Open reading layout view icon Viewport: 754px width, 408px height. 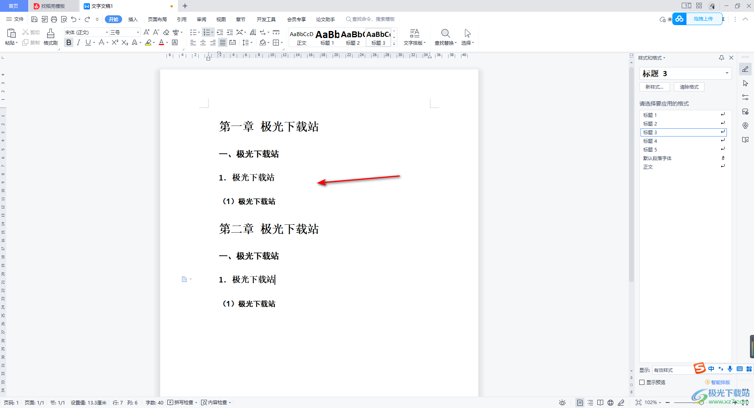(600, 403)
